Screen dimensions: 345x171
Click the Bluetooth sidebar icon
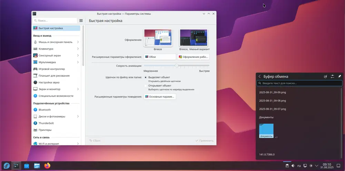click(x=35, y=109)
